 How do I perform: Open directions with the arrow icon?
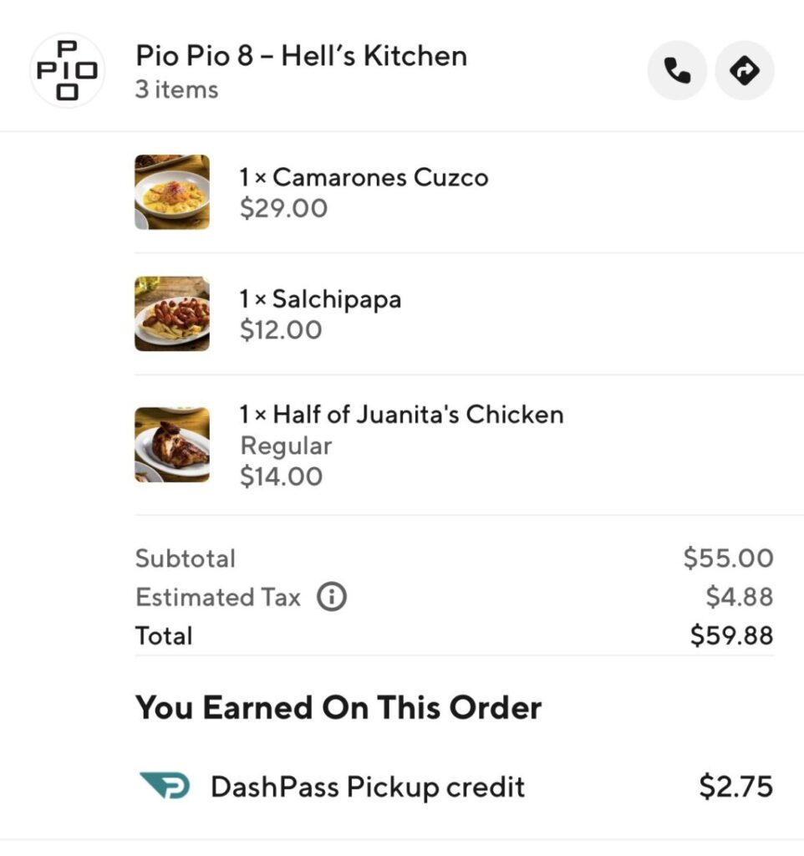(x=745, y=71)
